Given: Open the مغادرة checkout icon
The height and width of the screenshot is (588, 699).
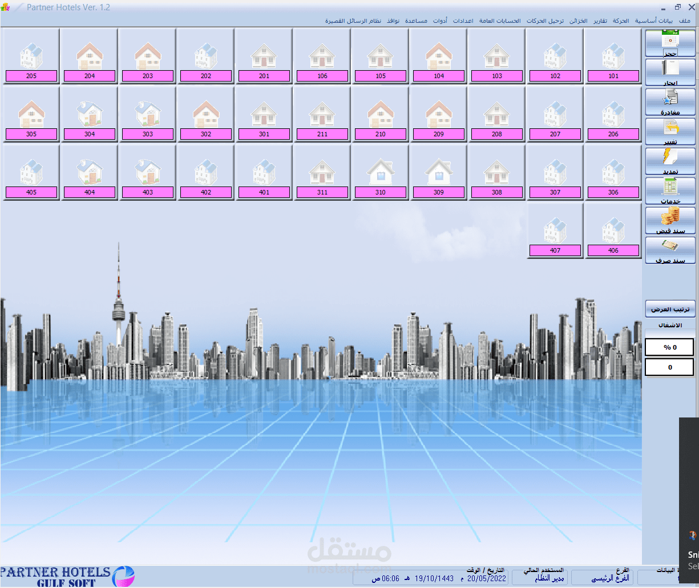Looking at the screenshot, I should (670, 103).
